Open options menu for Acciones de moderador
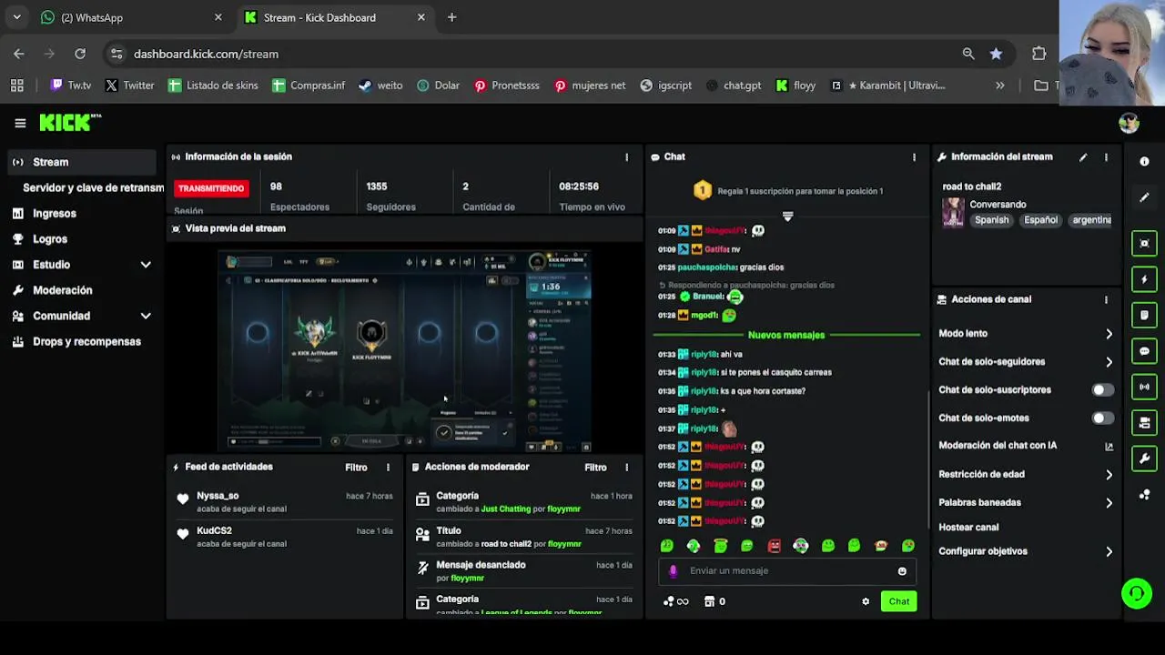This screenshot has height=655, width=1165. point(626,468)
